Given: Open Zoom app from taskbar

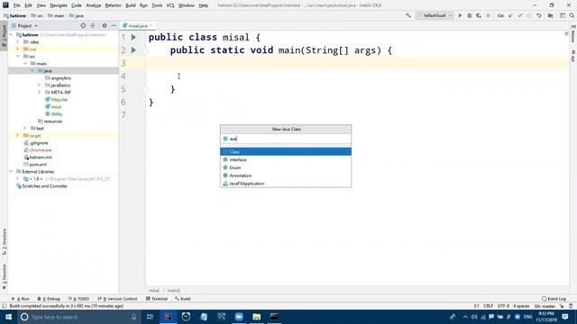Looking at the screenshot, I should click(239, 317).
